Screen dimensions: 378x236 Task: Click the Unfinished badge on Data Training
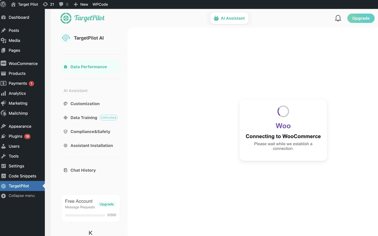point(109,117)
